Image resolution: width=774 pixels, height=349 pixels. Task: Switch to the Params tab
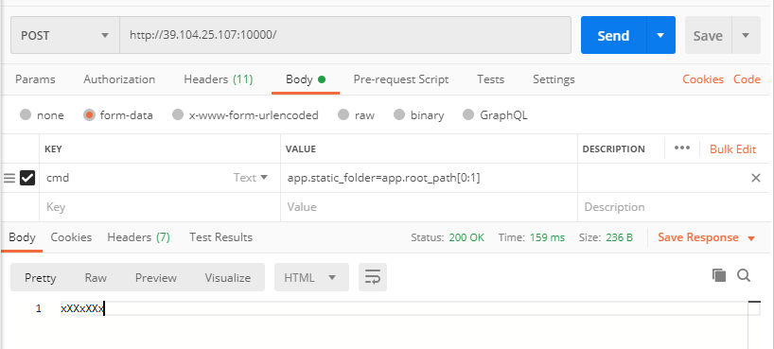(35, 79)
